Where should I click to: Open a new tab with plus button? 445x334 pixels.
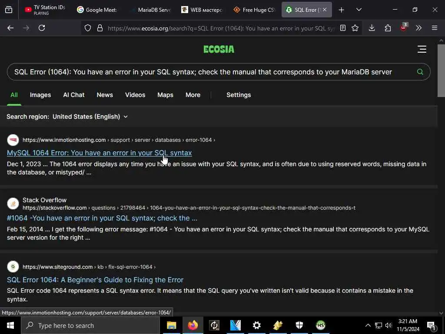click(342, 10)
